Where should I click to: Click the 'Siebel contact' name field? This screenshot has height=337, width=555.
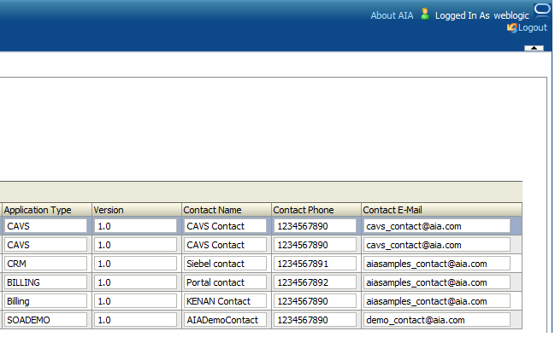(225, 264)
